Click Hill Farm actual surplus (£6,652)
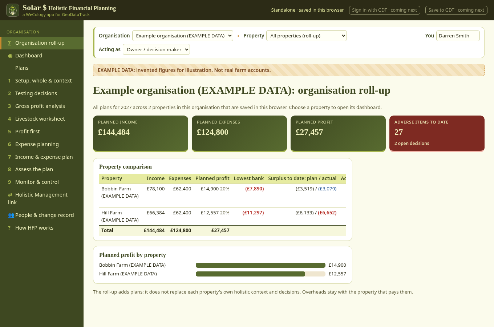Image resolution: width=494 pixels, height=327 pixels. pyautogui.click(x=327, y=213)
